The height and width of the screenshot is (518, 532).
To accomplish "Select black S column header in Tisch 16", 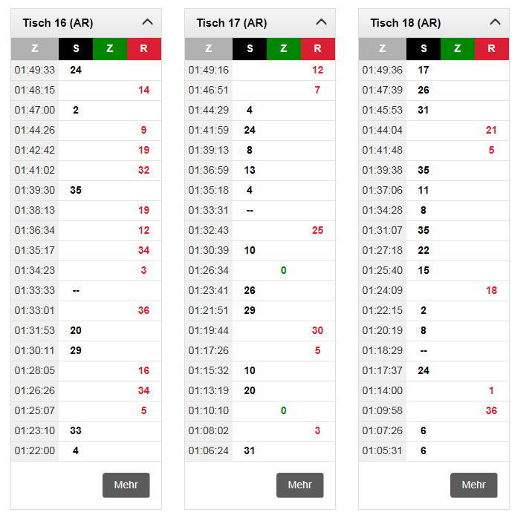I will [x=76, y=49].
